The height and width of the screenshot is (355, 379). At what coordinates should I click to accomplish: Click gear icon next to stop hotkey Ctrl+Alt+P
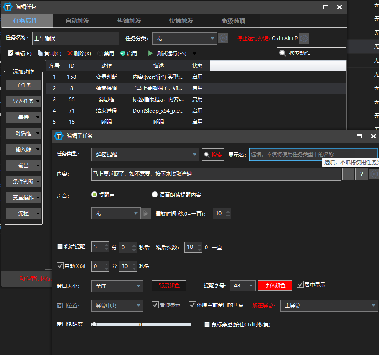304,39
